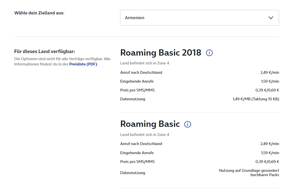294x189 pixels.
Task: Click "Nutzung auf Grundlage gesondert buchbarer Packs" text
Action: click(x=249, y=173)
